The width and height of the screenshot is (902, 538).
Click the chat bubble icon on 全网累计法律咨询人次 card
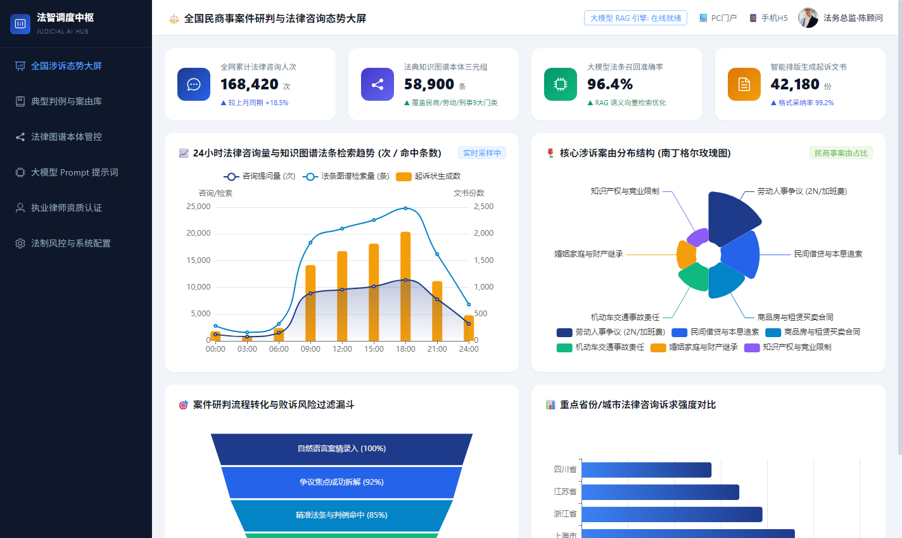[194, 84]
